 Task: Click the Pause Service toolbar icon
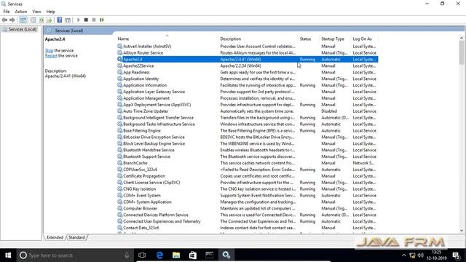(94, 20)
